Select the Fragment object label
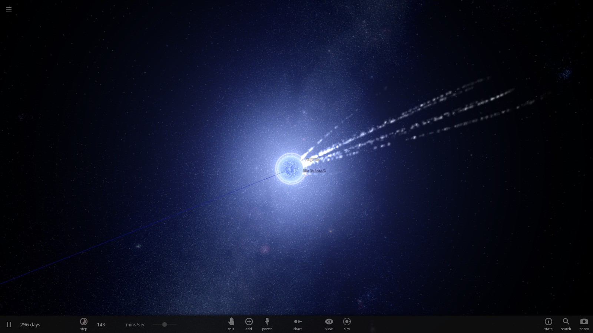This screenshot has width=593, height=333. pos(312,159)
